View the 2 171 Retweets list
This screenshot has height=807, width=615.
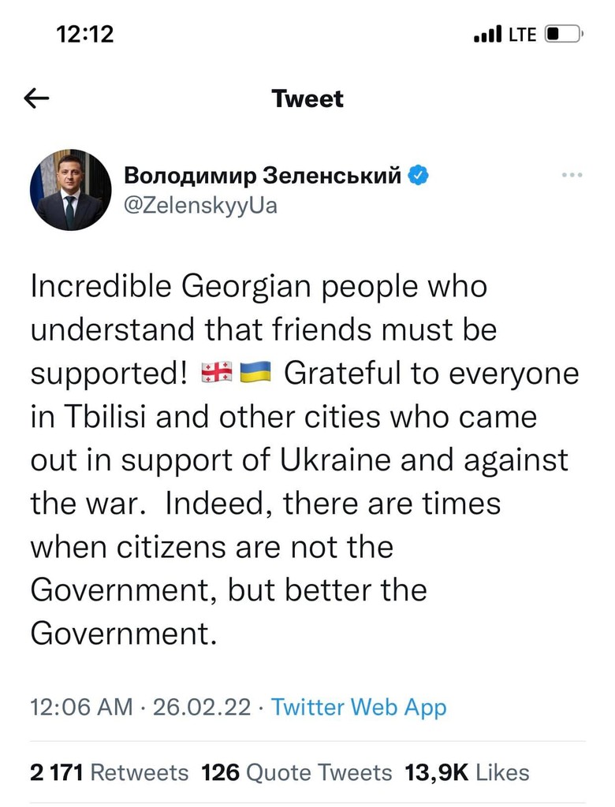(x=109, y=772)
